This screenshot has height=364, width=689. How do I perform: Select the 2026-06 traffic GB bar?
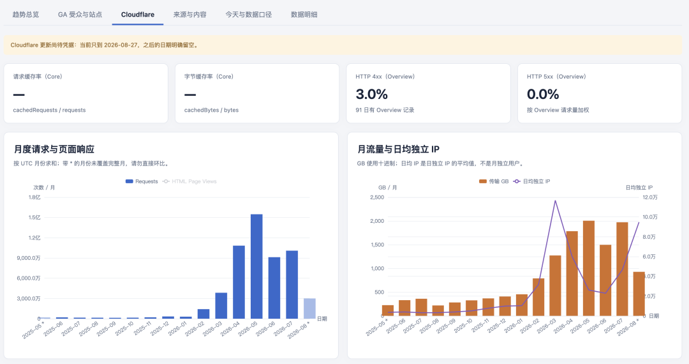pos(605,280)
